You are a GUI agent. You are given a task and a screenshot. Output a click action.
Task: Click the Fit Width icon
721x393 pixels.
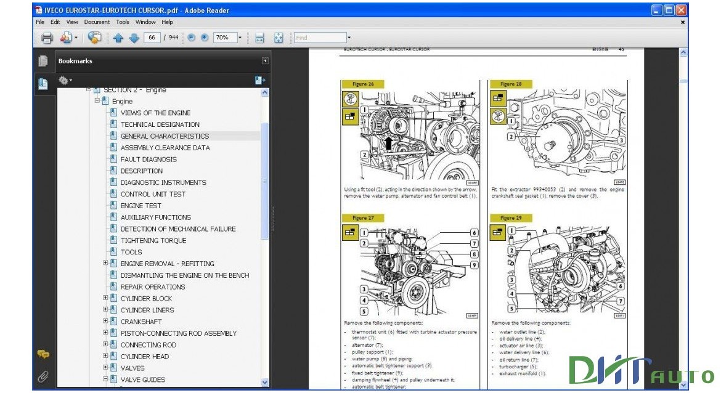(259, 37)
